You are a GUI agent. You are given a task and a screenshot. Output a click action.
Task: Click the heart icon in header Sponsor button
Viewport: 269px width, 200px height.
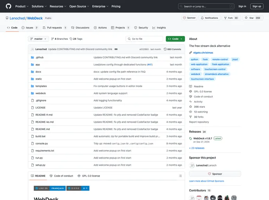(x=185, y=18)
